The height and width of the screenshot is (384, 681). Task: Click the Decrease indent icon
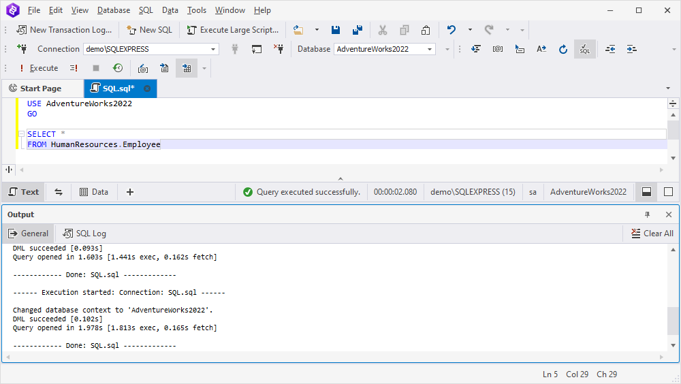pyautogui.click(x=610, y=49)
